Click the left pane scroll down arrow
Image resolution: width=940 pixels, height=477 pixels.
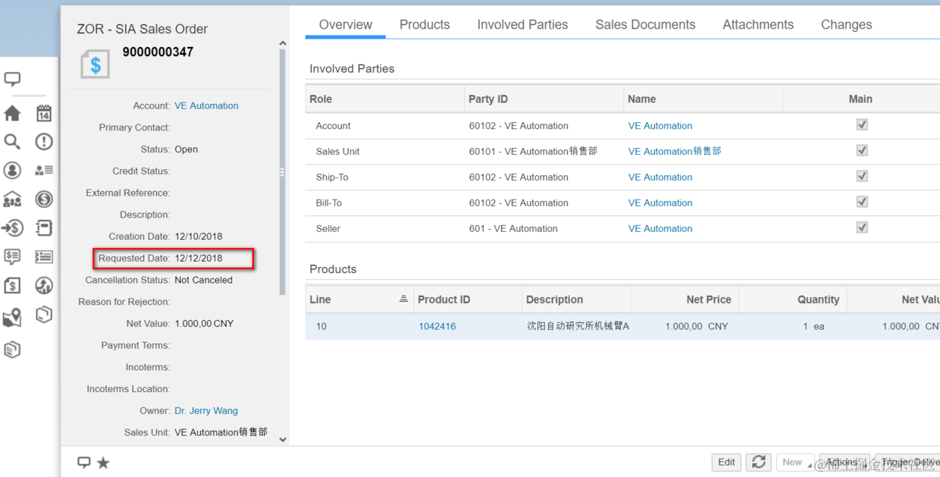tap(283, 439)
